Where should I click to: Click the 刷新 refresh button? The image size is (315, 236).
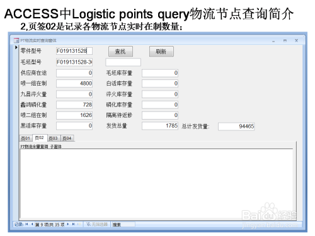pyautogui.click(x=161, y=52)
